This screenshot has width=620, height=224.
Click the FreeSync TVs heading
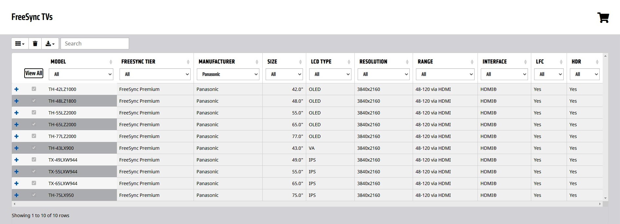32,17
